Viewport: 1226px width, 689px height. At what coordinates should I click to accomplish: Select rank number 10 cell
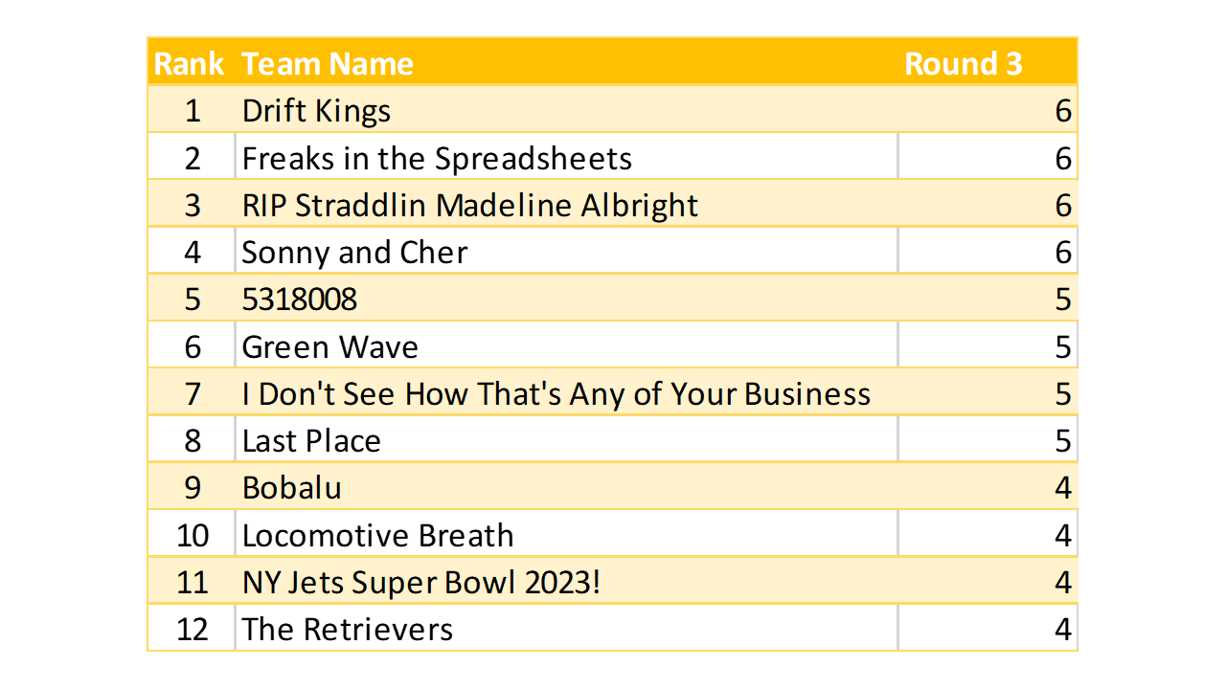(x=193, y=535)
